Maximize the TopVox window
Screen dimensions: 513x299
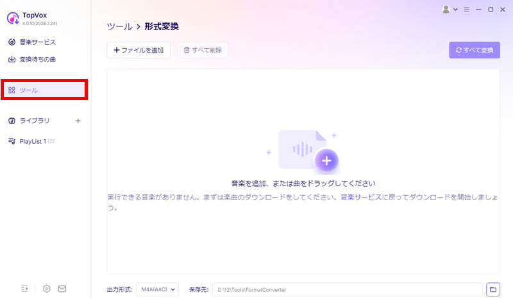(491, 10)
